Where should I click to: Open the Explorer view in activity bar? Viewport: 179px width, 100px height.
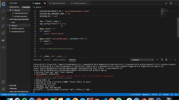pos(3,4)
